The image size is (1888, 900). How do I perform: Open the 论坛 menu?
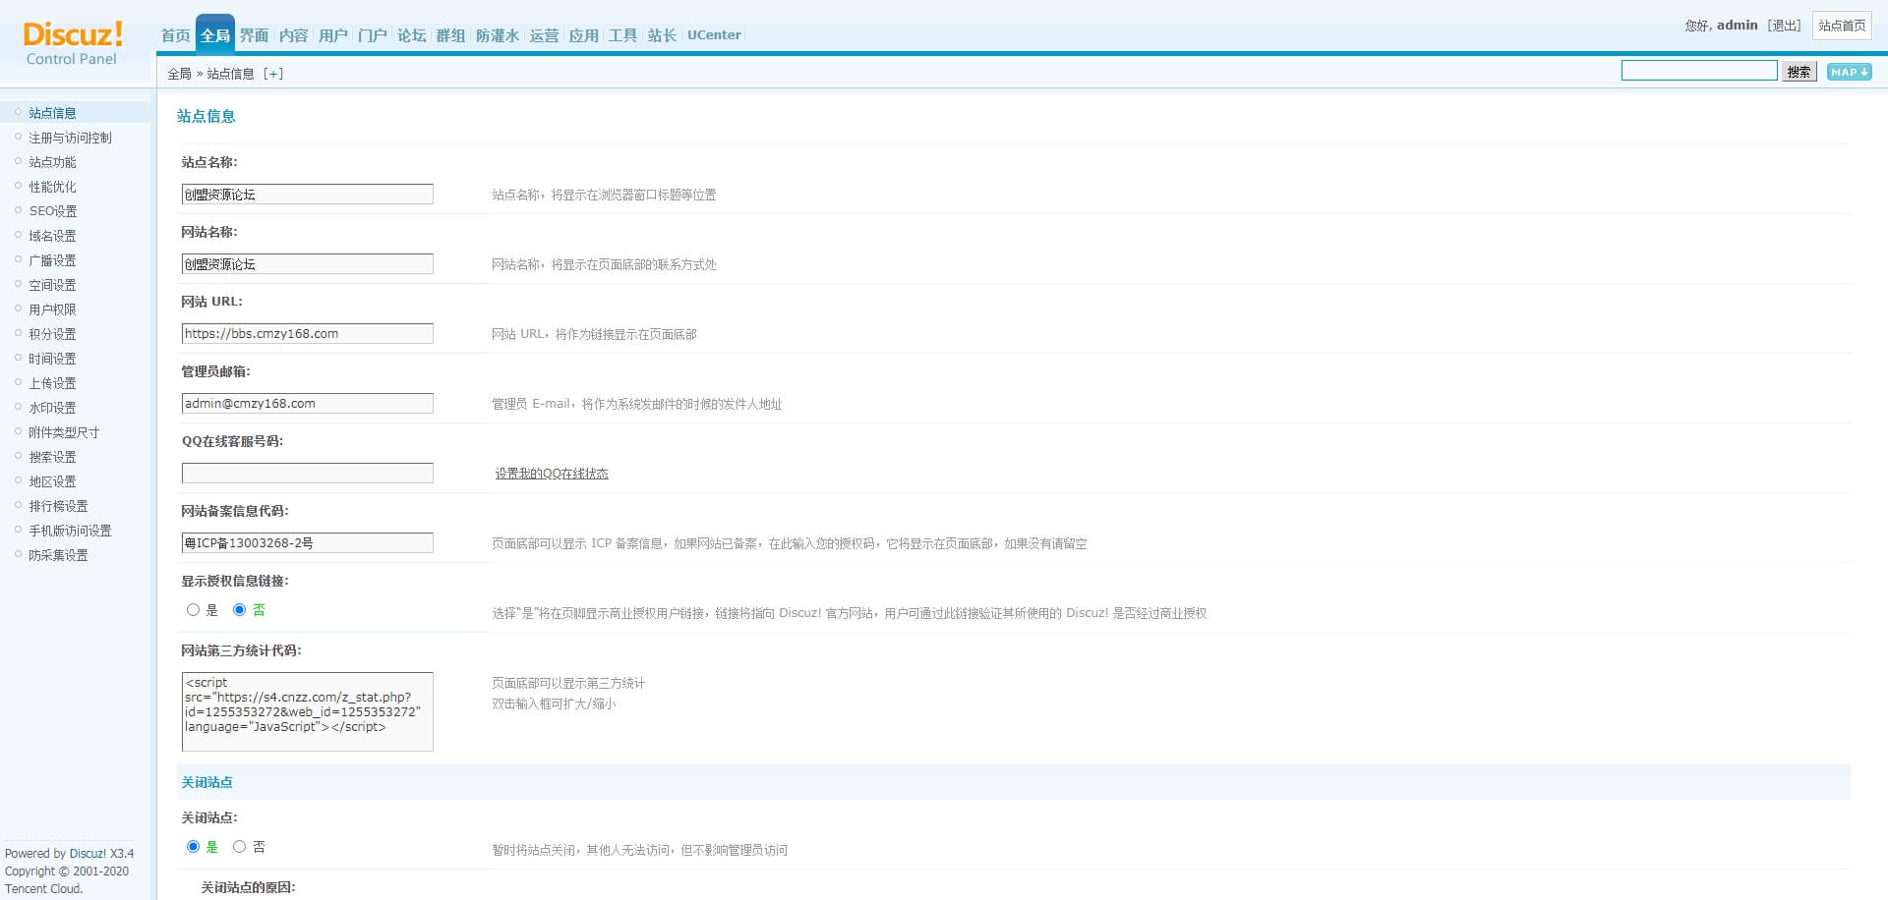click(x=411, y=35)
